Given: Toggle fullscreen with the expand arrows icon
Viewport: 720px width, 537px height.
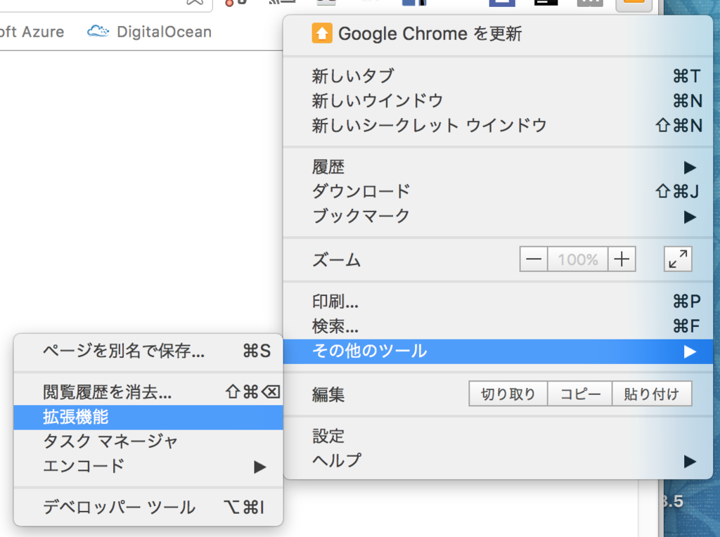Looking at the screenshot, I should click(678, 259).
